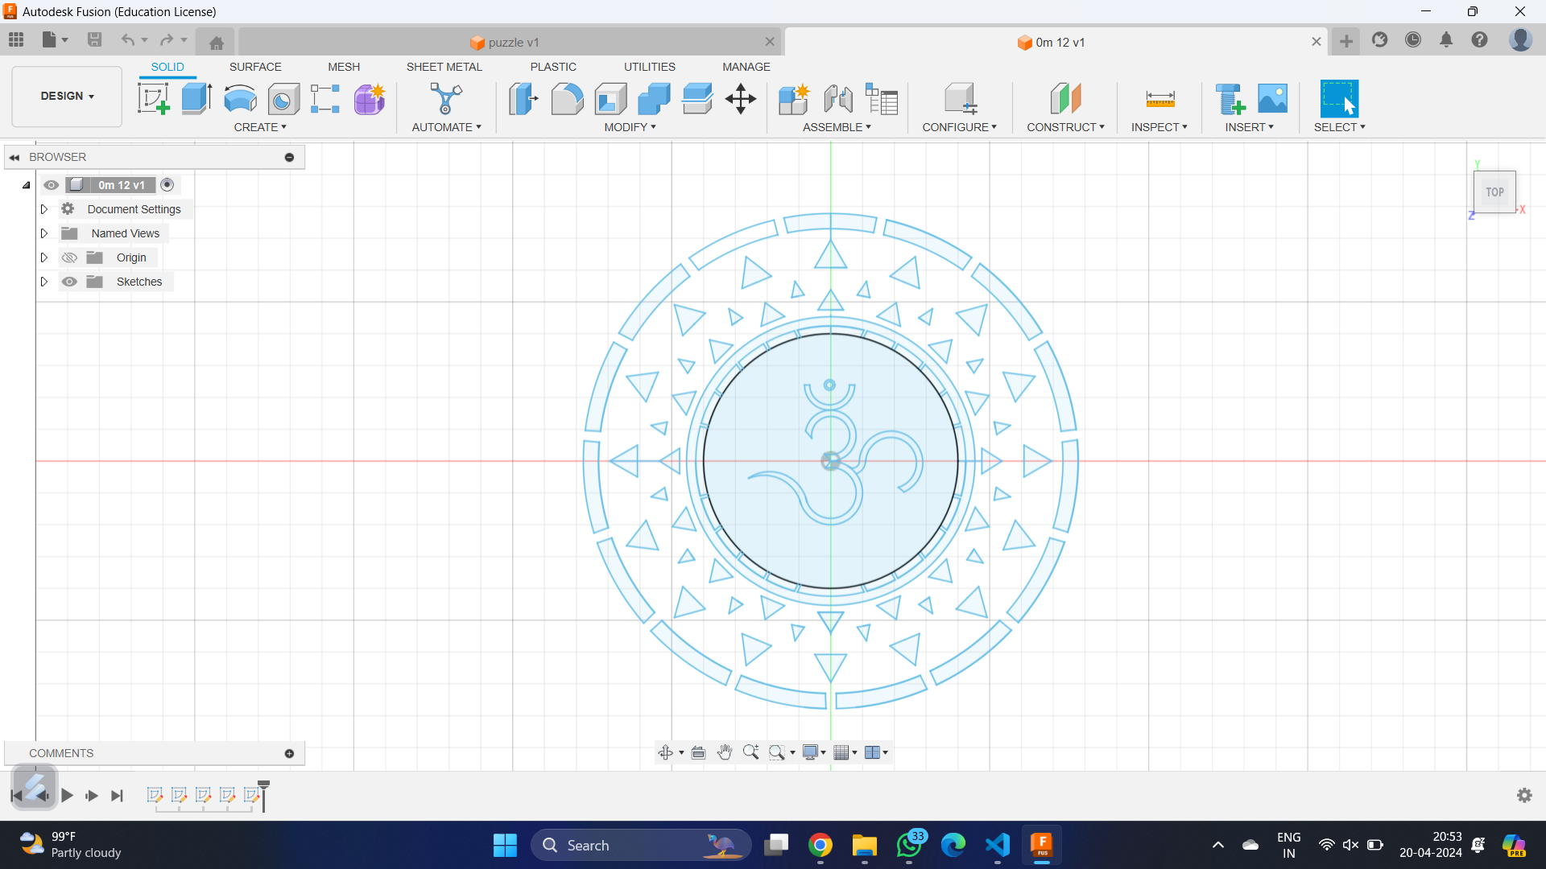This screenshot has height=869, width=1546.
Task: Switch to the PLASTIC tab
Action: coord(553,67)
